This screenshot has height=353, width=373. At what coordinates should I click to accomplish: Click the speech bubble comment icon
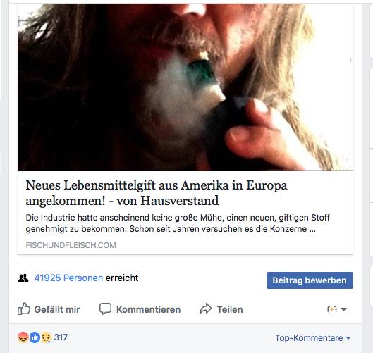(x=105, y=309)
